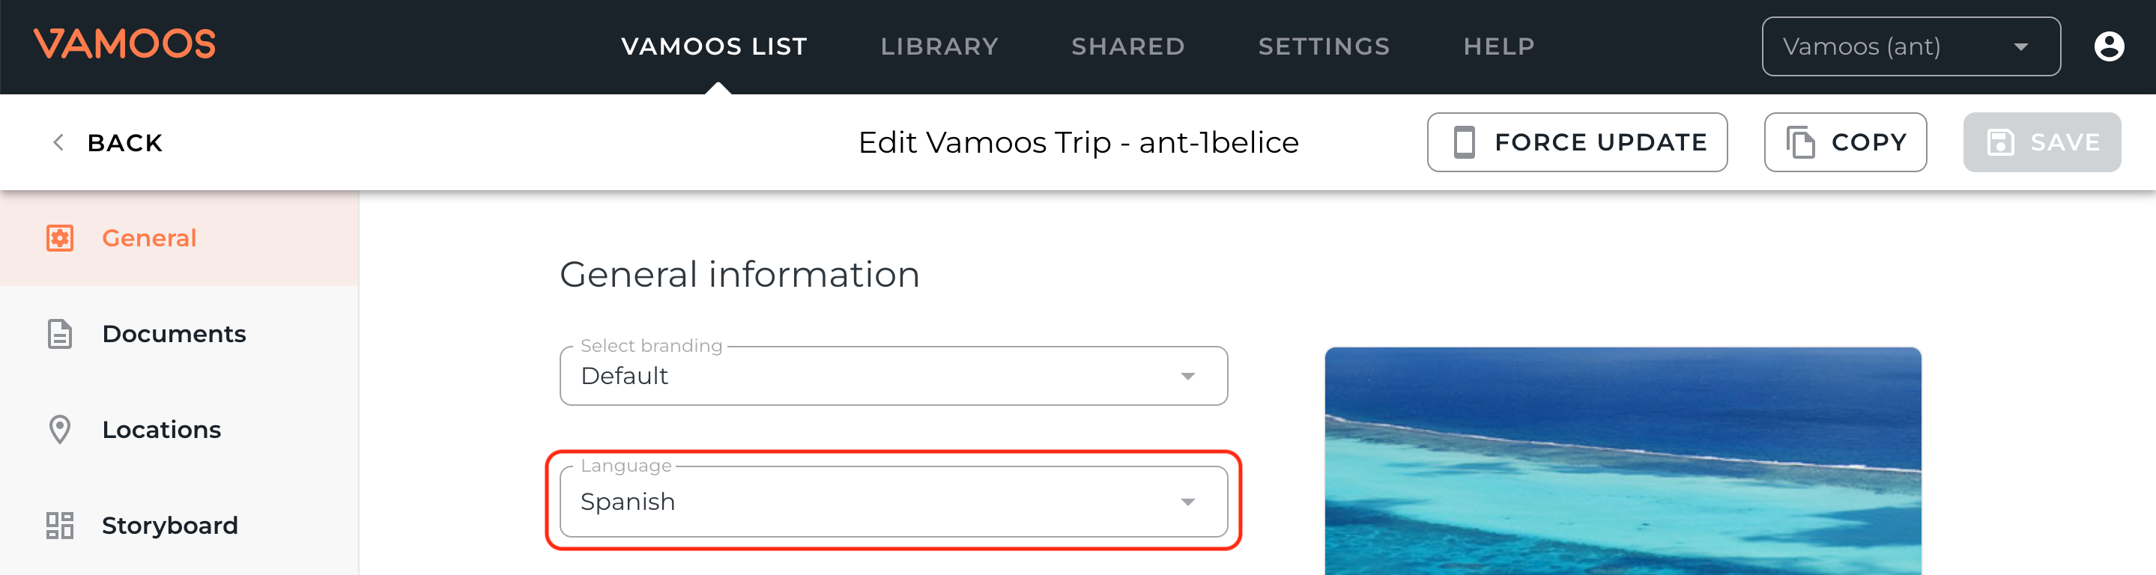This screenshot has height=575, width=2156.
Task: Go to the Library tab
Action: pyautogui.click(x=939, y=47)
